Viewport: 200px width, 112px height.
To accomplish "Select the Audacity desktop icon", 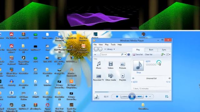I will tap(12, 83).
